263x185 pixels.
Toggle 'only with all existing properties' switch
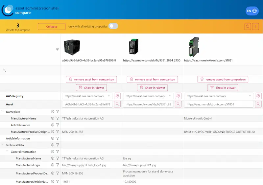click(113, 26)
